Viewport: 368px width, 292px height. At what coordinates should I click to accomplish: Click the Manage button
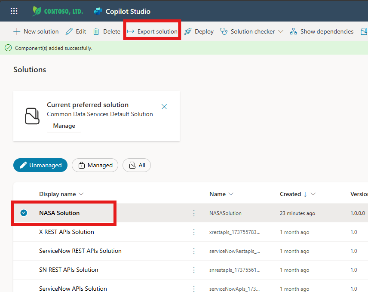coord(64,126)
